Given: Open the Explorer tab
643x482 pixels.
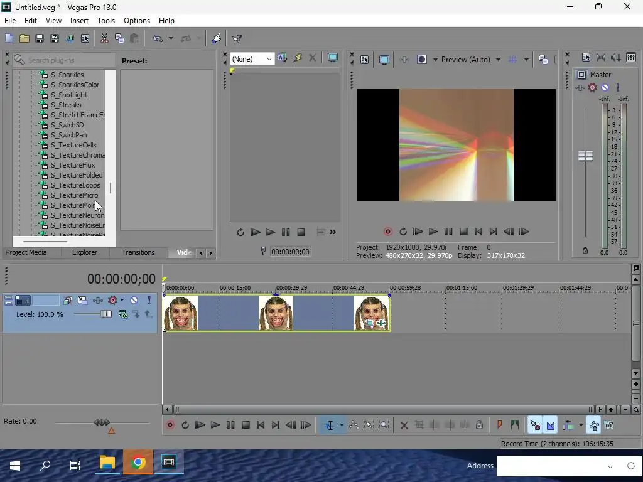Looking at the screenshot, I should tap(85, 252).
